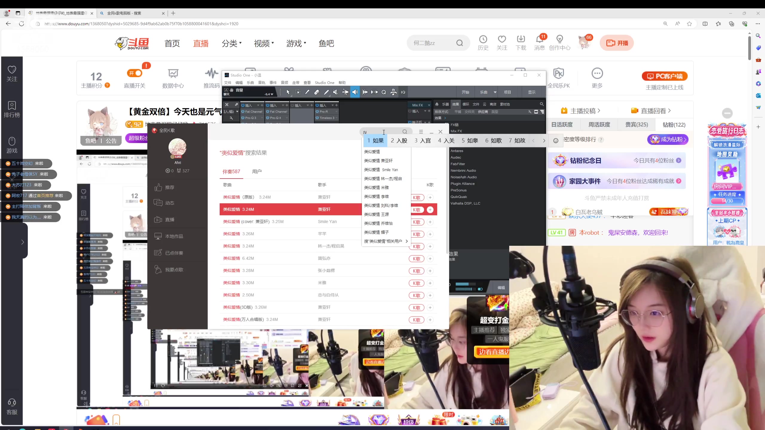
Task: Open the 分类 dropdown in Douyu navigation
Action: [x=232, y=43]
